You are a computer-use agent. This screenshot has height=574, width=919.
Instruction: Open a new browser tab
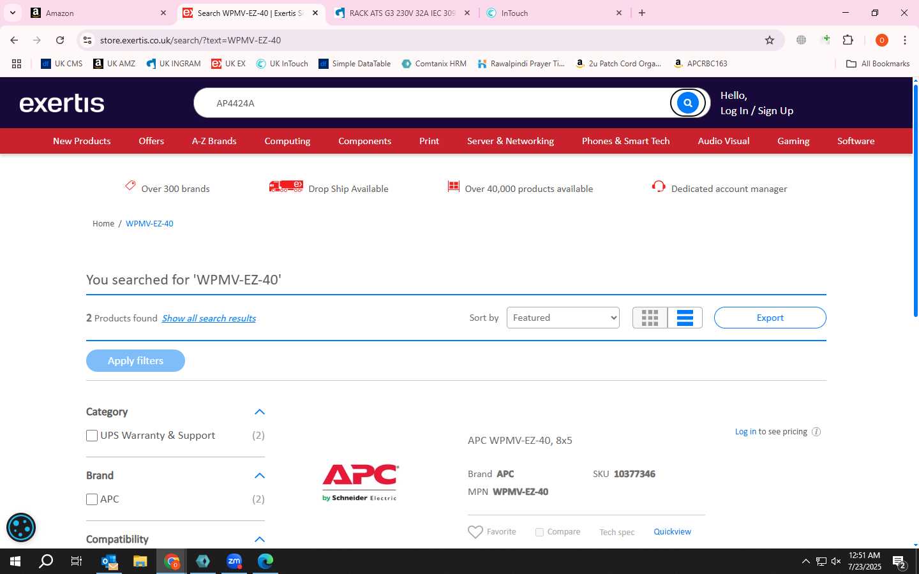pyautogui.click(x=642, y=13)
